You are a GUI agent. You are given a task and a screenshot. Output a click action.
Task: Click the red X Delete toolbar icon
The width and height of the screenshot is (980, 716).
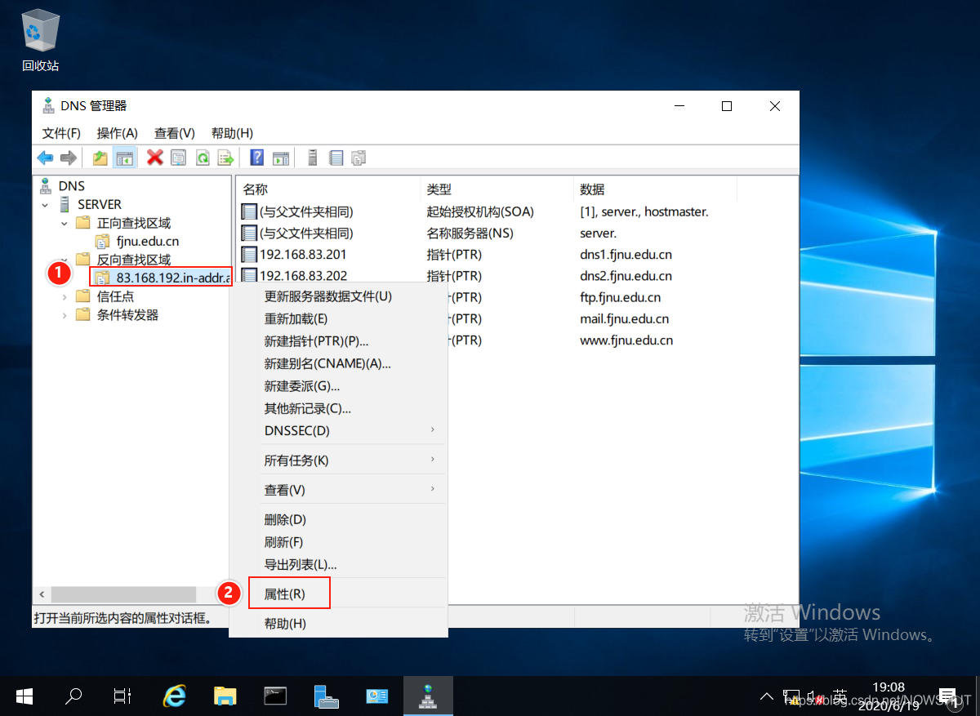[x=155, y=158]
